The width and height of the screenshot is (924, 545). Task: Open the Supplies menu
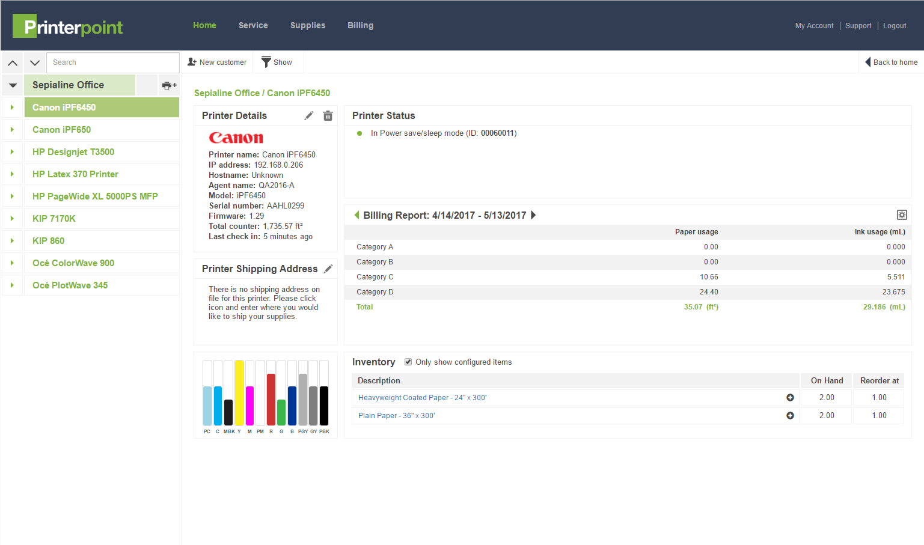click(308, 25)
